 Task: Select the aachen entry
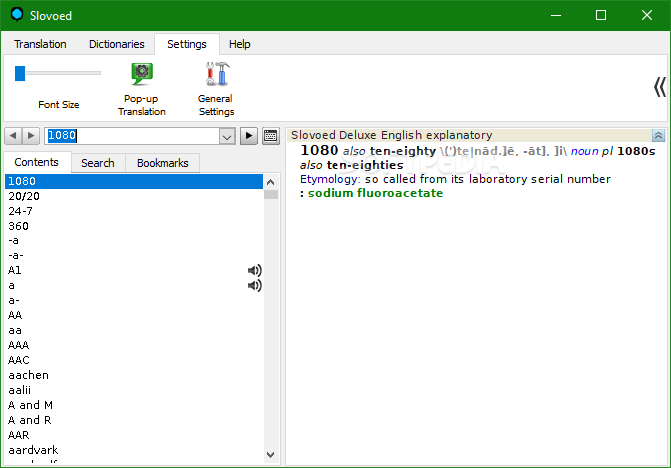[x=134, y=375]
